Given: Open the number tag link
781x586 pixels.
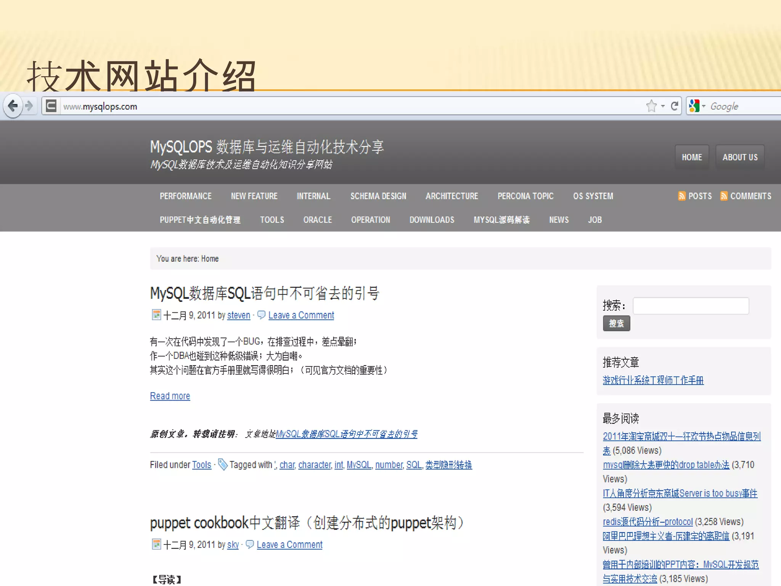Looking at the screenshot, I should (389, 465).
